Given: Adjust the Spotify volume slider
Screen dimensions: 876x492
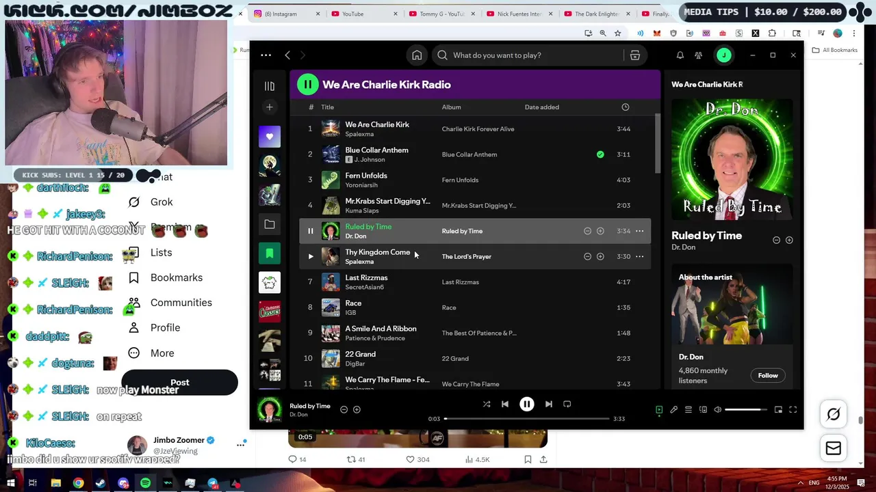Looking at the screenshot, I should click(x=746, y=409).
